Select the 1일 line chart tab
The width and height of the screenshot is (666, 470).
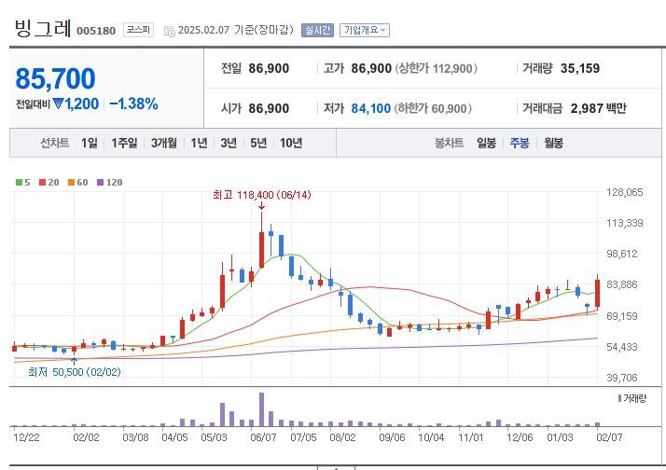90,143
